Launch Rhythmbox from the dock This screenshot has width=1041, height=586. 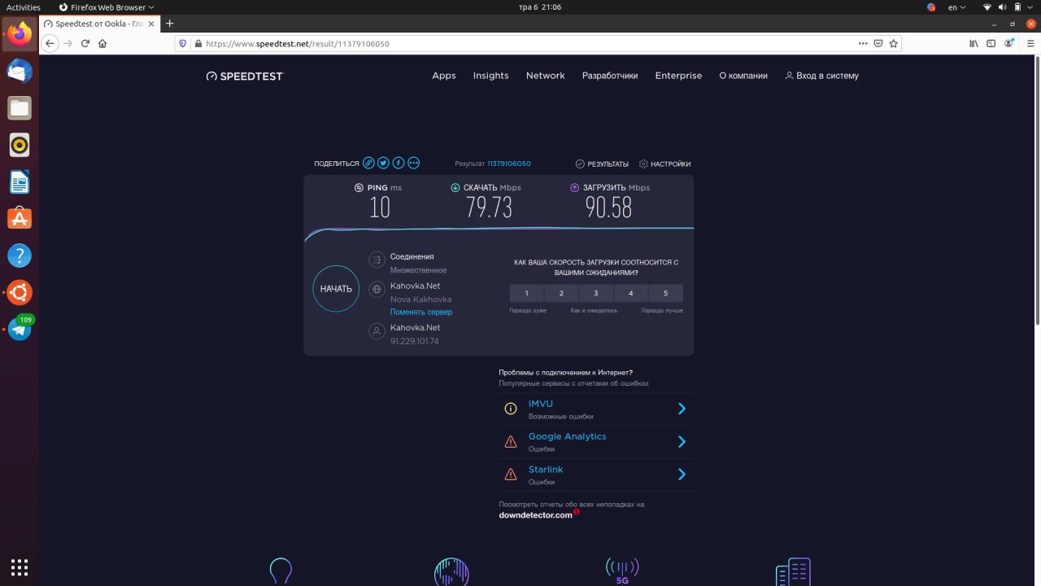pyautogui.click(x=20, y=145)
